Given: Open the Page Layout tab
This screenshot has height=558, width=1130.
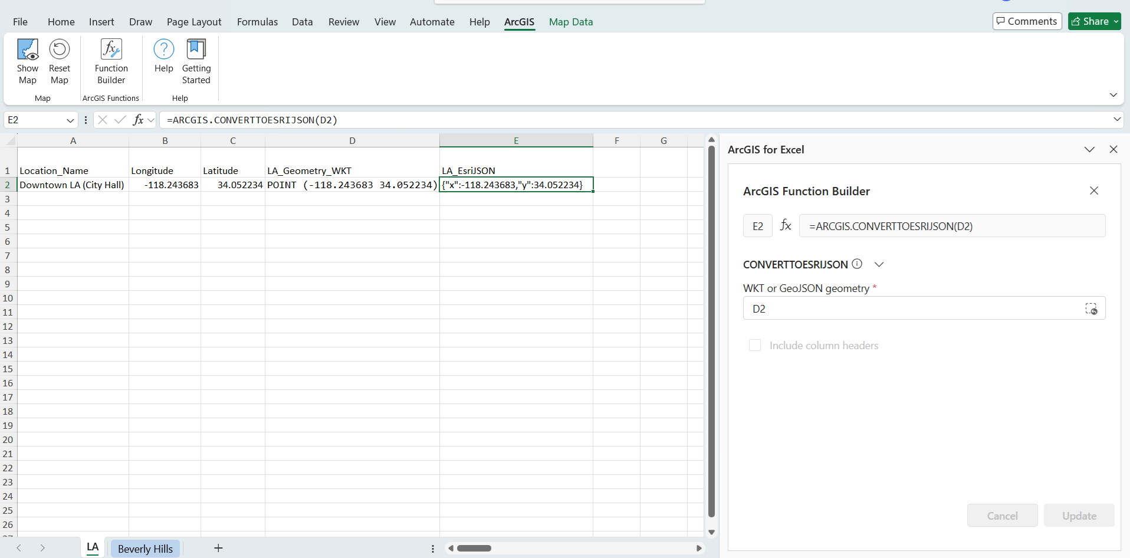Looking at the screenshot, I should click(x=194, y=22).
